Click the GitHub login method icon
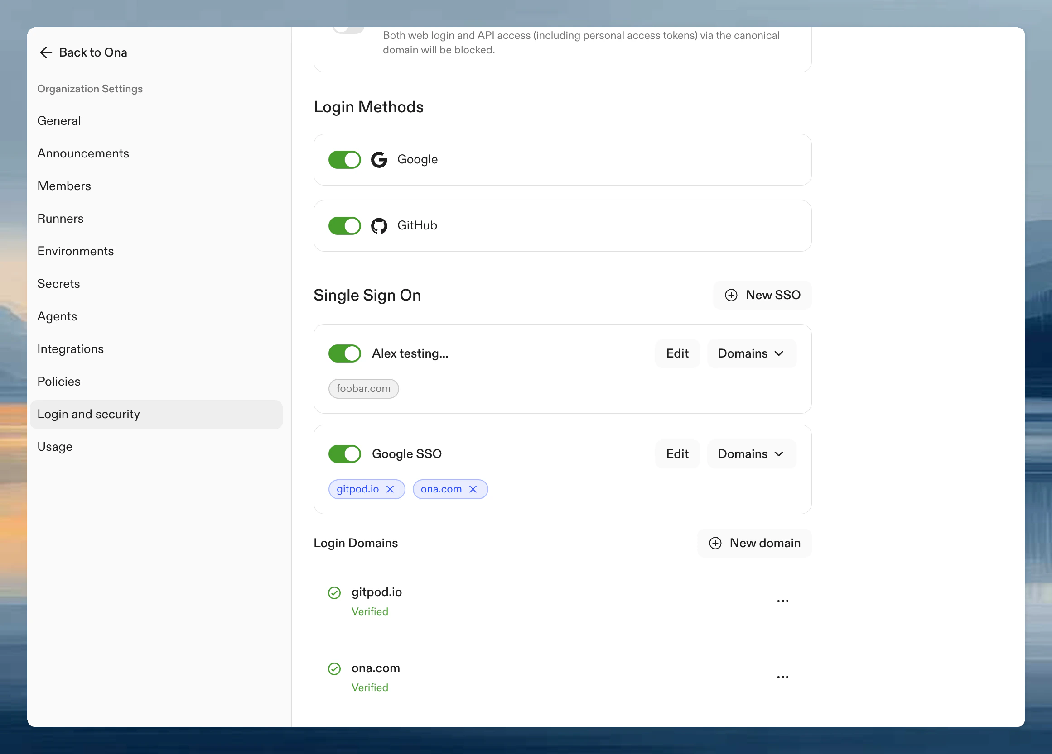The width and height of the screenshot is (1052, 754). pyautogui.click(x=379, y=226)
